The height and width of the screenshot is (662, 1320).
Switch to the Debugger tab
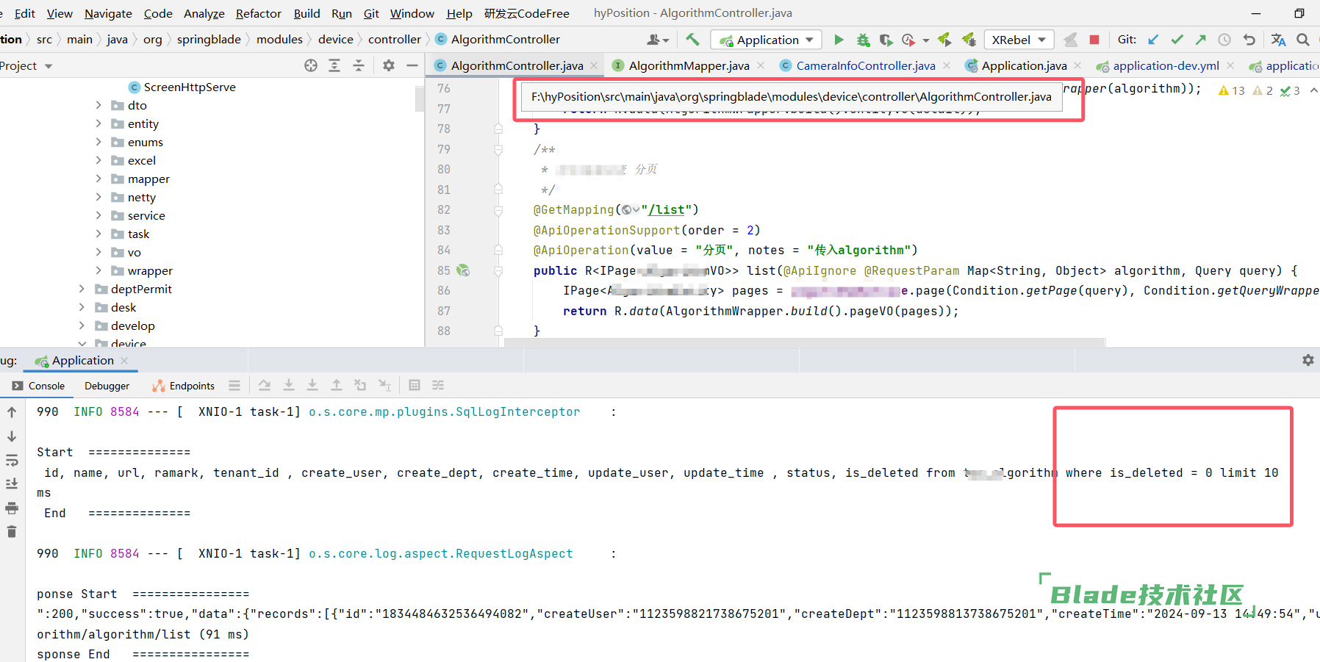coord(107,386)
